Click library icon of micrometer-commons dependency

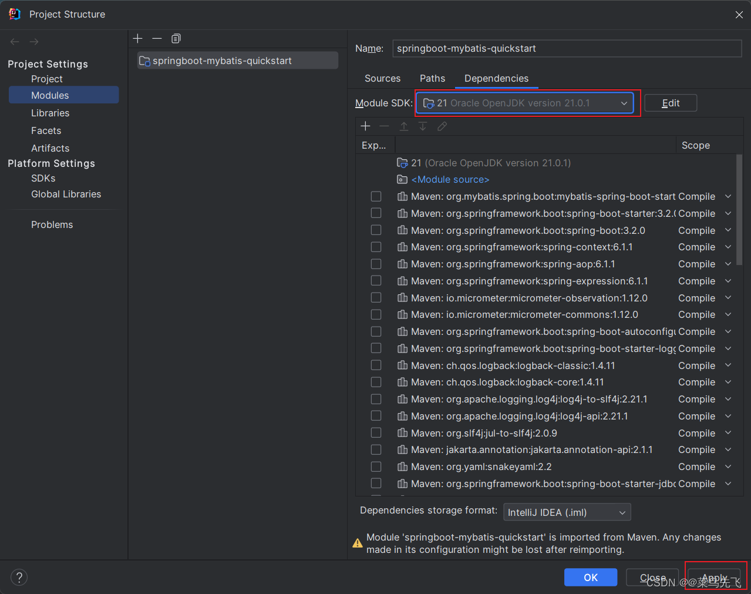(402, 314)
